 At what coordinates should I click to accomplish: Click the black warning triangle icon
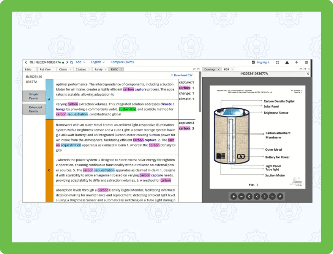point(287,62)
